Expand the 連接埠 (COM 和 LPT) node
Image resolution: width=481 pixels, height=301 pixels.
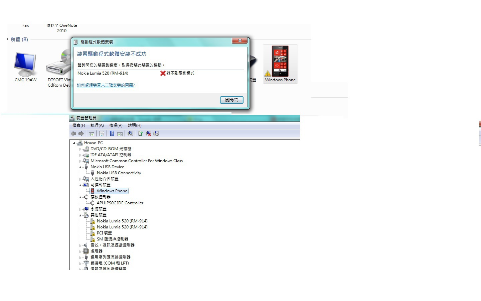tap(80, 264)
